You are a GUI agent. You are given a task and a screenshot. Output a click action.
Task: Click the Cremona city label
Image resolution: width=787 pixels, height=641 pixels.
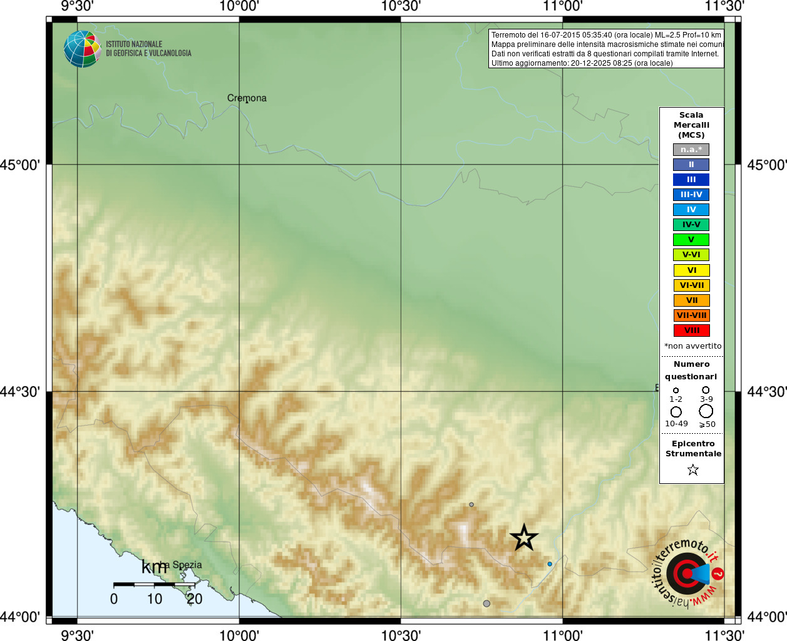247,98
